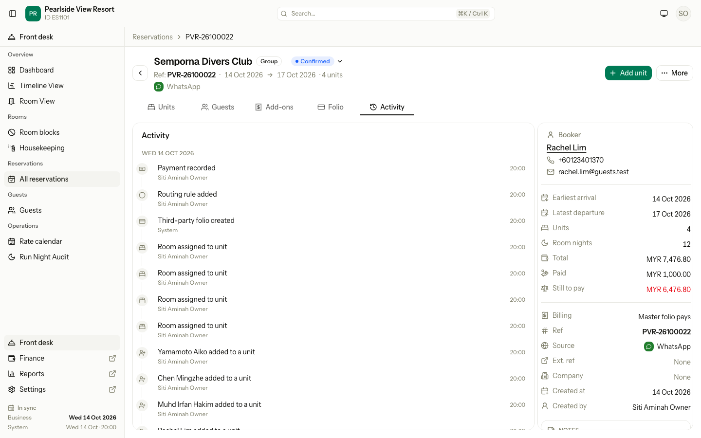Click the Still to pay MYR 6,476.80 amount

(668, 290)
